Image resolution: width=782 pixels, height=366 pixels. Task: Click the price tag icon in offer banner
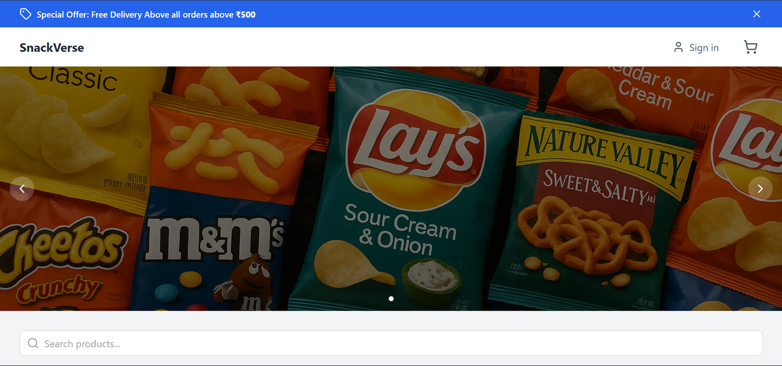coord(25,14)
